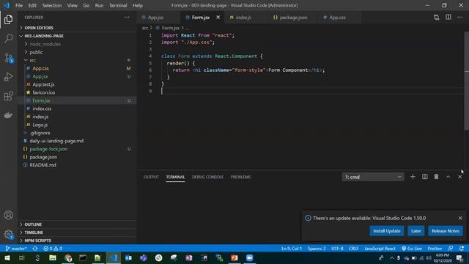This screenshot has height=264, width=469.
Task: Open Release Notes for the update
Action: (x=446, y=231)
